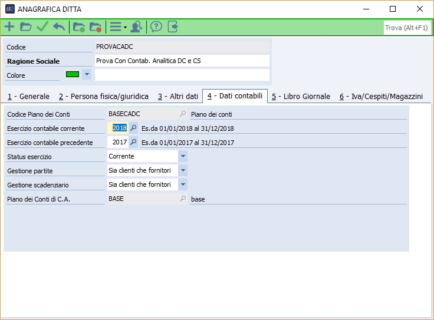Click the Trova (Alt+F1) search box
The width and height of the screenshot is (434, 320).
point(407,28)
